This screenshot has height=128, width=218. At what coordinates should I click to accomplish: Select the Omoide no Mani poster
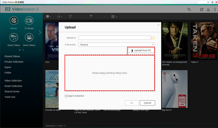(x=52, y=89)
